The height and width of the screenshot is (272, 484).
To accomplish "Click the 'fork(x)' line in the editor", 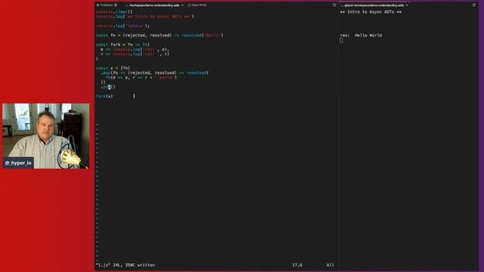I will [104, 96].
